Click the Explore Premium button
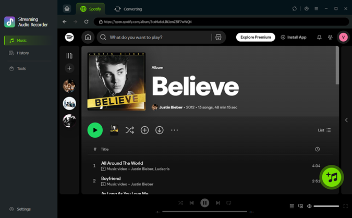 (256, 37)
